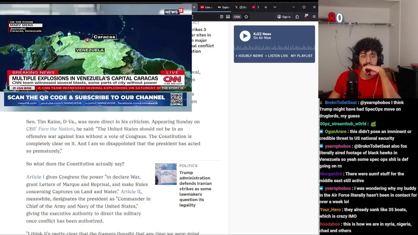Click Morgan3rd's username in chat
The width and height of the screenshot is (418, 235).
tap(331, 174)
